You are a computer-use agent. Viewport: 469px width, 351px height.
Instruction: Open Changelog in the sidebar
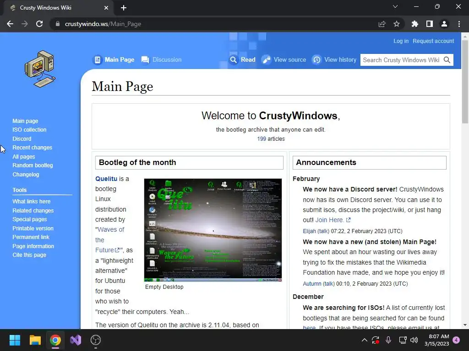[26, 174]
